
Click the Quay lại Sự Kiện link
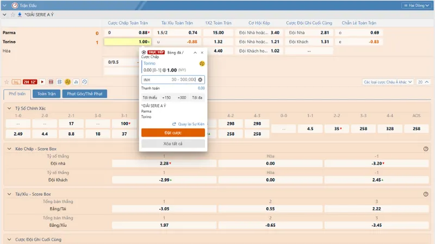[x=188, y=124]
